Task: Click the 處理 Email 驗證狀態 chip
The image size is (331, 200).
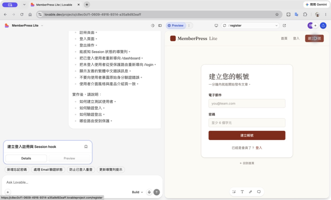Action: (x=48, y=170)
